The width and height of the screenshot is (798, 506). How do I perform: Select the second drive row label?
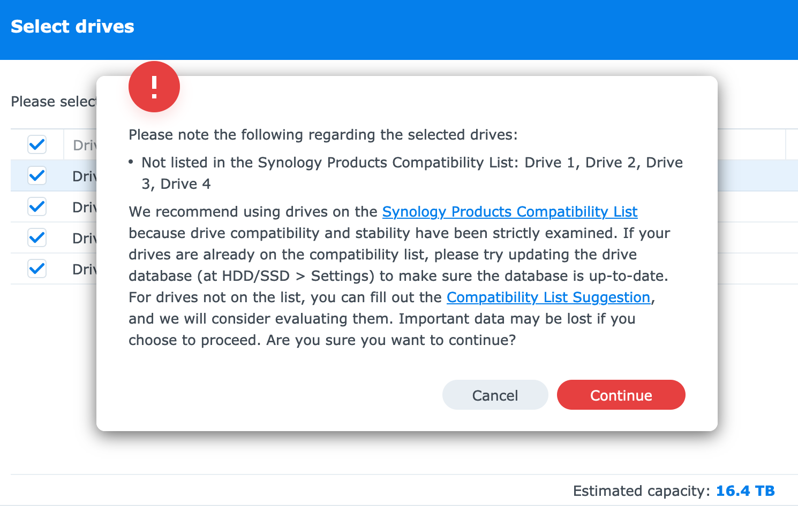point(85,207)
